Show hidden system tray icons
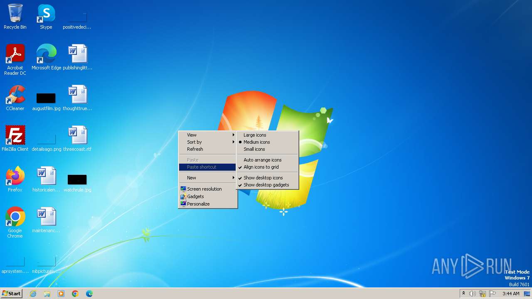The image size is (532, 299). [x=463, y=294]
